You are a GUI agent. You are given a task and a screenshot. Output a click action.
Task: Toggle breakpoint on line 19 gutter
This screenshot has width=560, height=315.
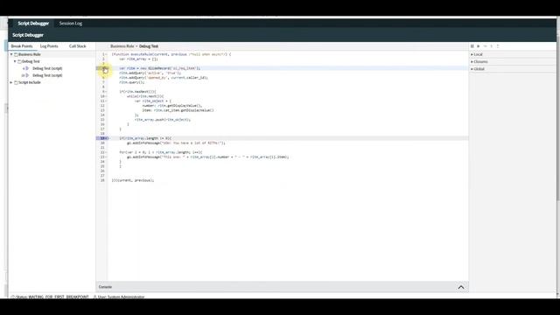coord(102,138)
